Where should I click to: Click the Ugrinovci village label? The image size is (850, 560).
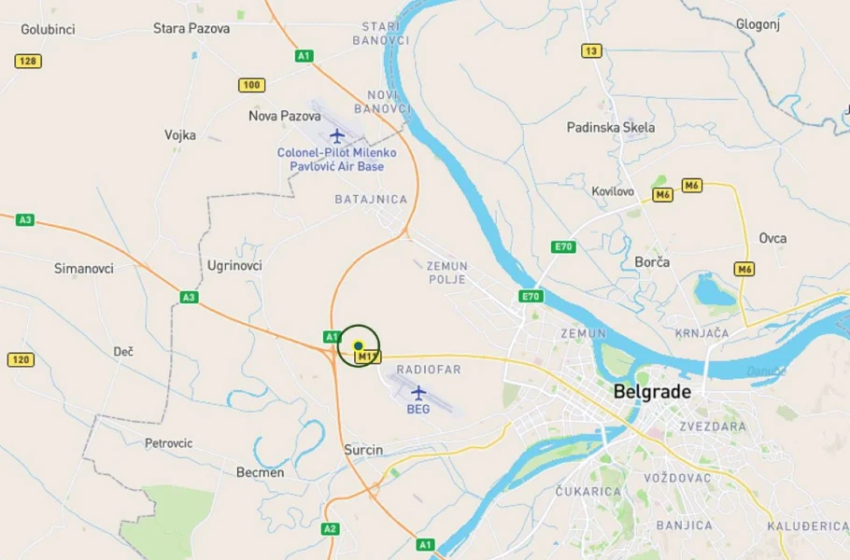[234, 265]
